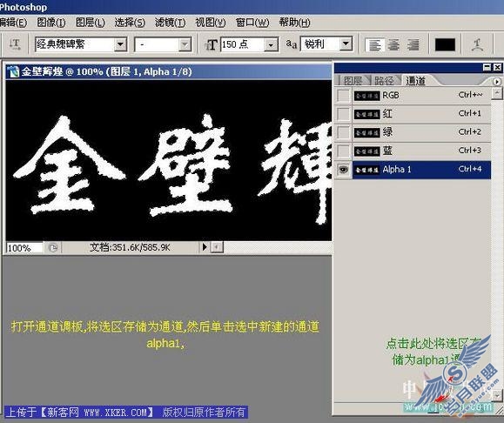Hide the Alpha 1 channel eye
504x423 pixels.
pyautogui.click(x=343, y=169)
